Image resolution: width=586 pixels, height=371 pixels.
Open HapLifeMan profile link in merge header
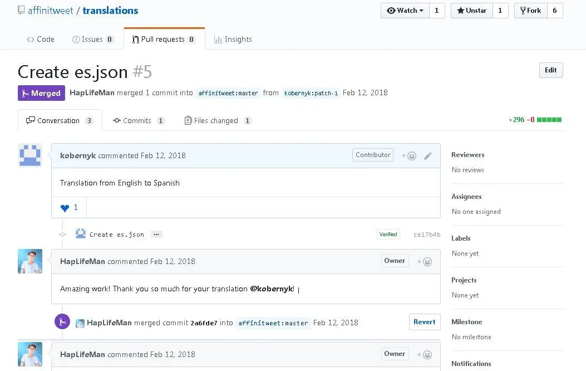pyautogui.click(x=92, y=92)
